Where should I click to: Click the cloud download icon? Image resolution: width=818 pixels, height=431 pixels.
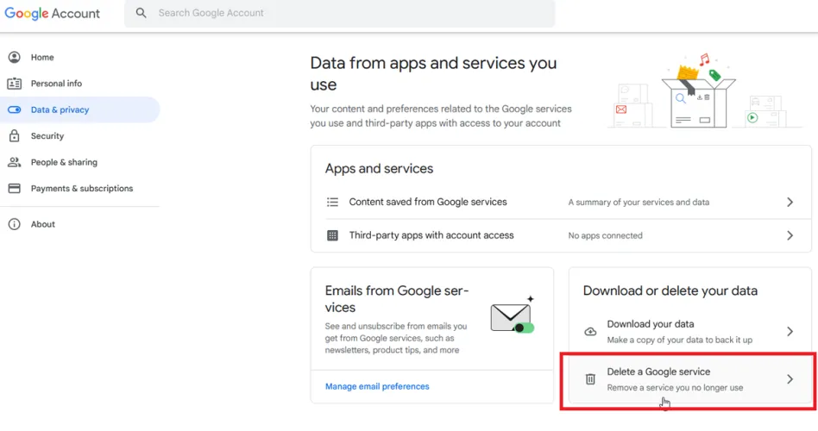tap(590, 332)
